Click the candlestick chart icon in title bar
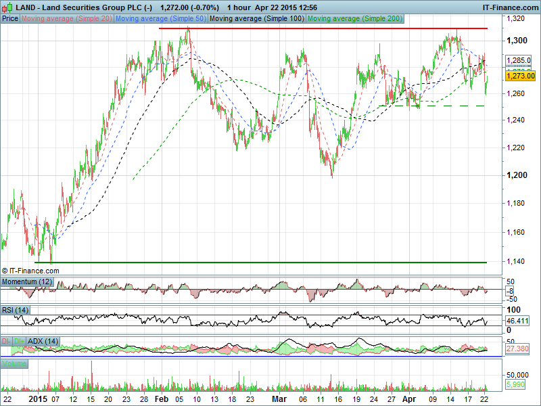 6,7
